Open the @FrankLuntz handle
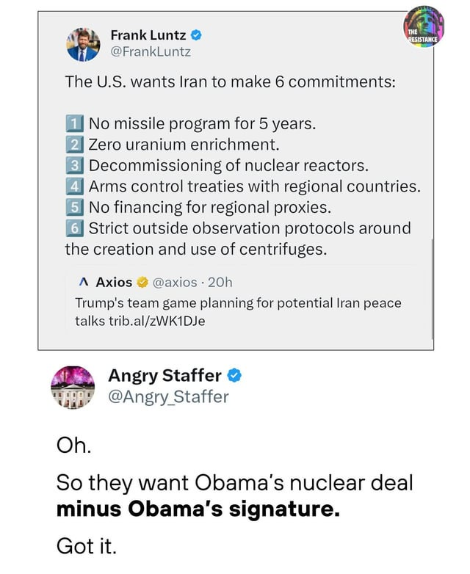This screenshot has width=470, height=574. pyautogui.click(x=150, y=51)
